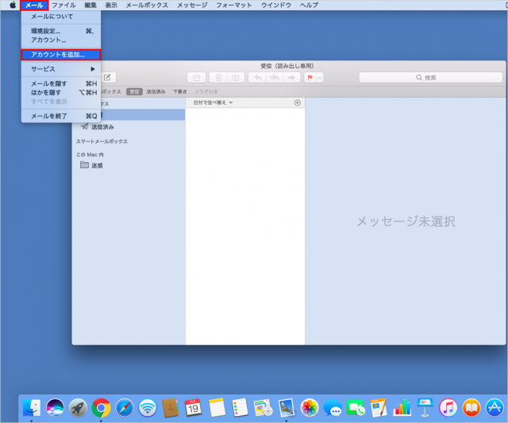Click the 送信済み favorites bar button
This screenshot has height=423, width=508.
pos(155,91)
